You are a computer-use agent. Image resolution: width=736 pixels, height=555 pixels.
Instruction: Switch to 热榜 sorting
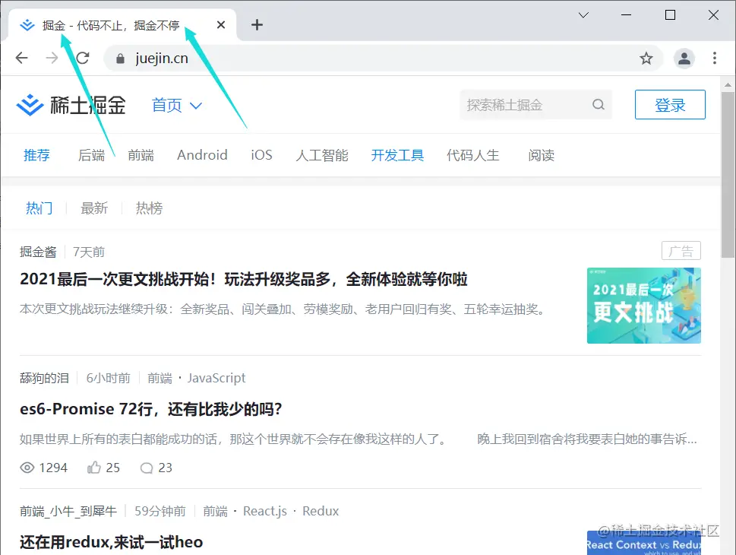(150, 208)
